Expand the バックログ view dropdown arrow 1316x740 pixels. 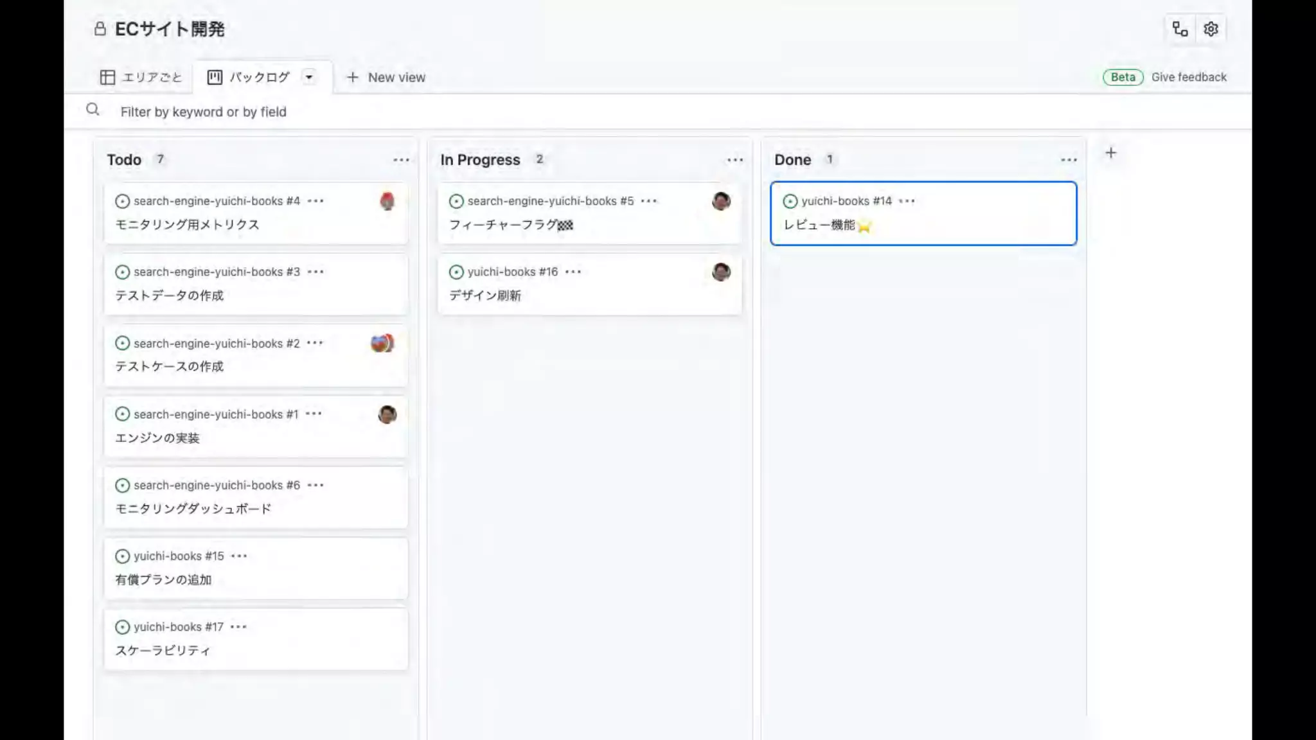(x=309, y=77)
